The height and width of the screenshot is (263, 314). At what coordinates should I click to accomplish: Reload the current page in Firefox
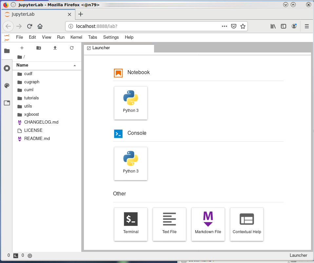tap(29, 26)
